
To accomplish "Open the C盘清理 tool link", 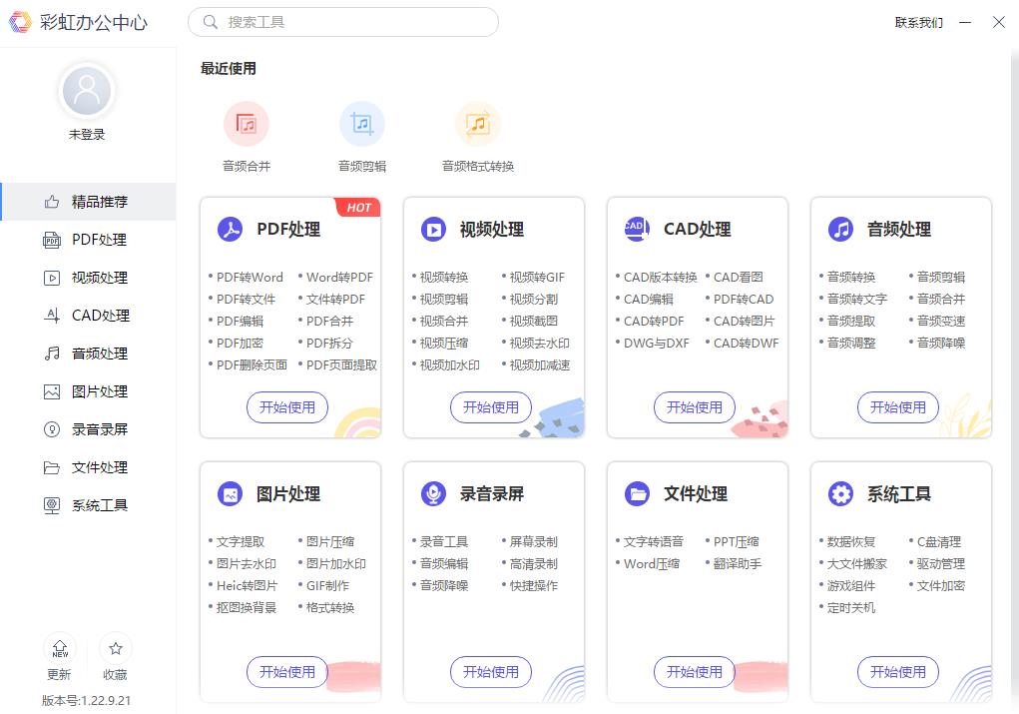I will (939, 542).
